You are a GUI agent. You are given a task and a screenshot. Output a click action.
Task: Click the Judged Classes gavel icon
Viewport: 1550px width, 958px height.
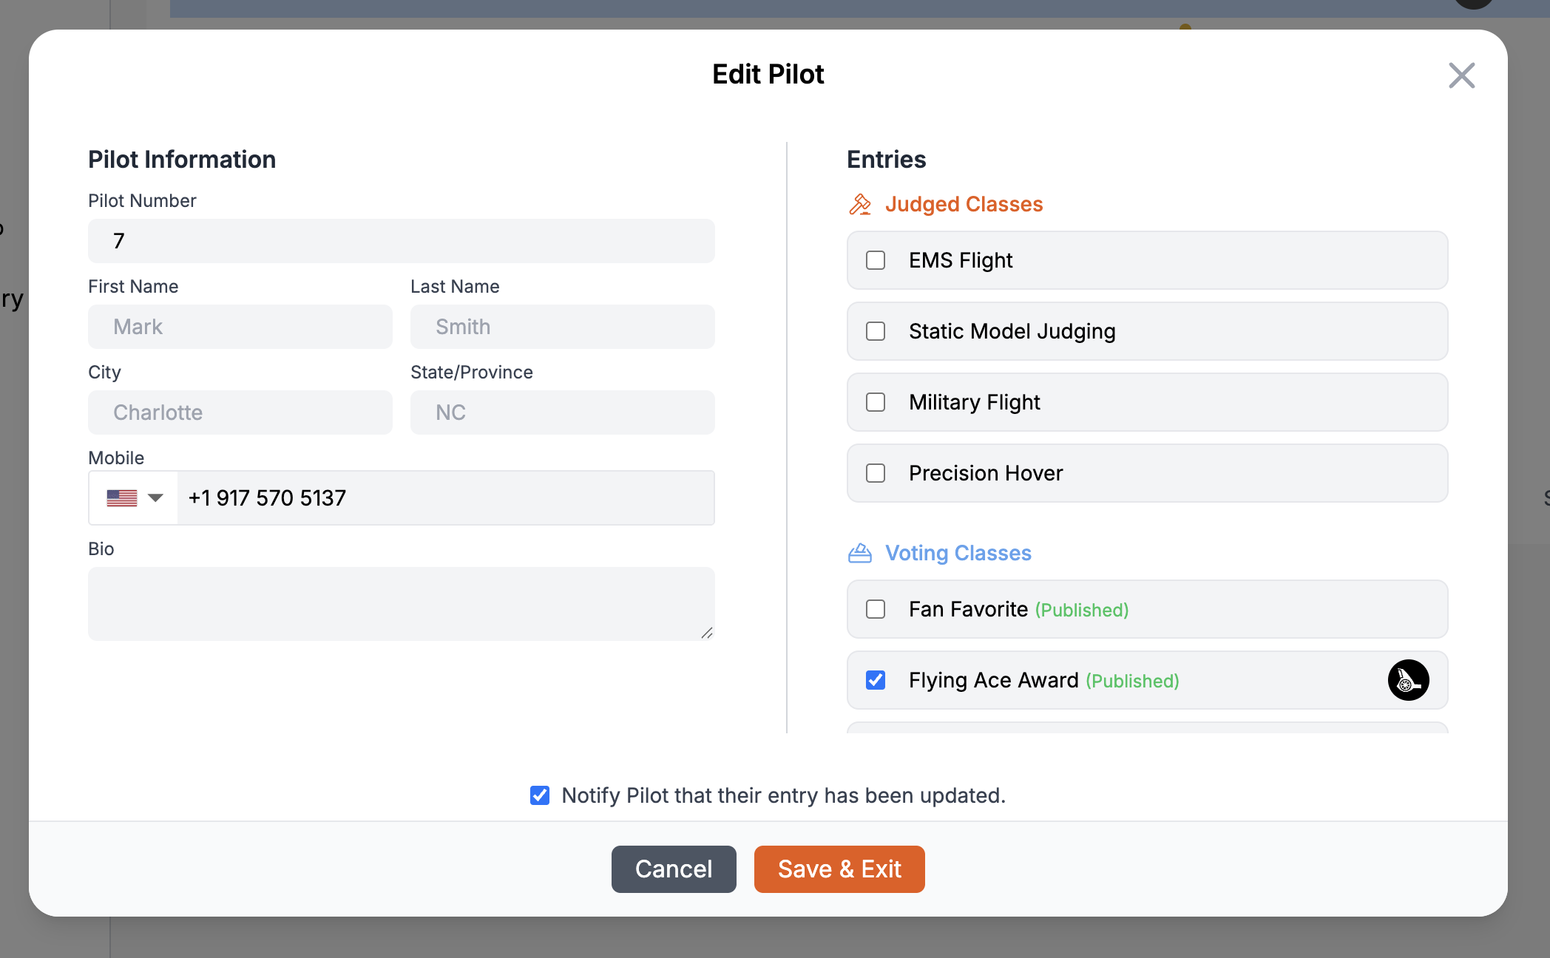(x=860, y=204)
